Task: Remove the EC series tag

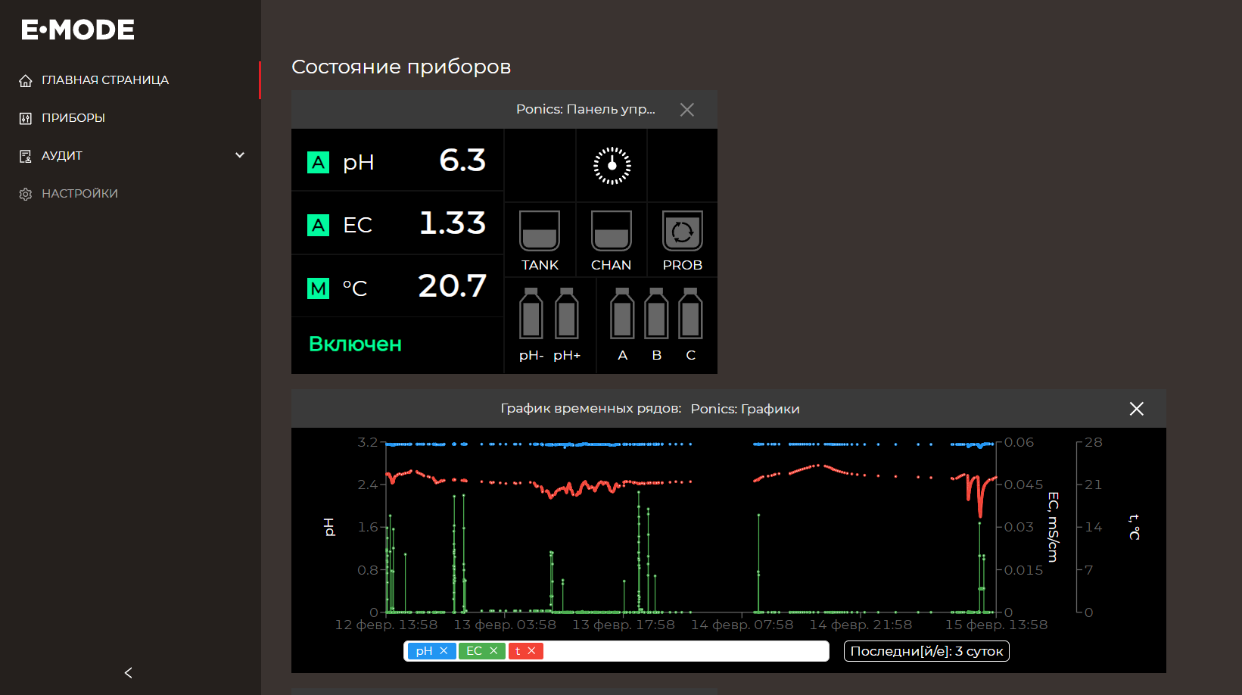Action: tap(493, 651)
